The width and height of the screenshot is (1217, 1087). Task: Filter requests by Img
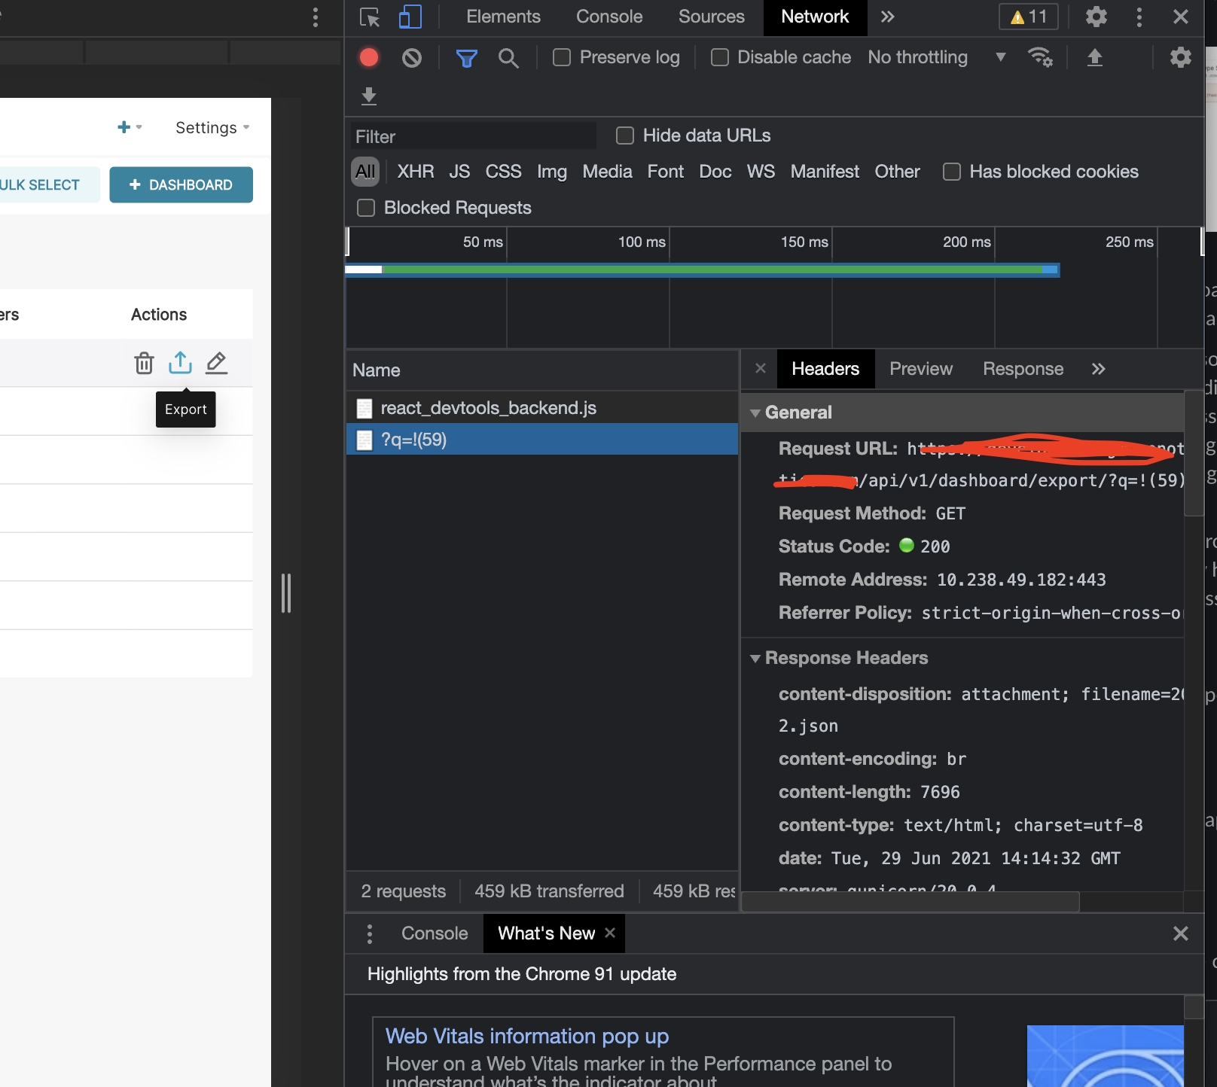click(552, 172)
